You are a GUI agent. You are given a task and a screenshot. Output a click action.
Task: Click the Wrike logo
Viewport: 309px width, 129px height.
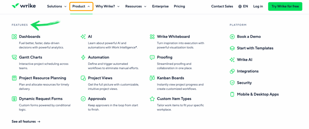(x=25, y=6)
